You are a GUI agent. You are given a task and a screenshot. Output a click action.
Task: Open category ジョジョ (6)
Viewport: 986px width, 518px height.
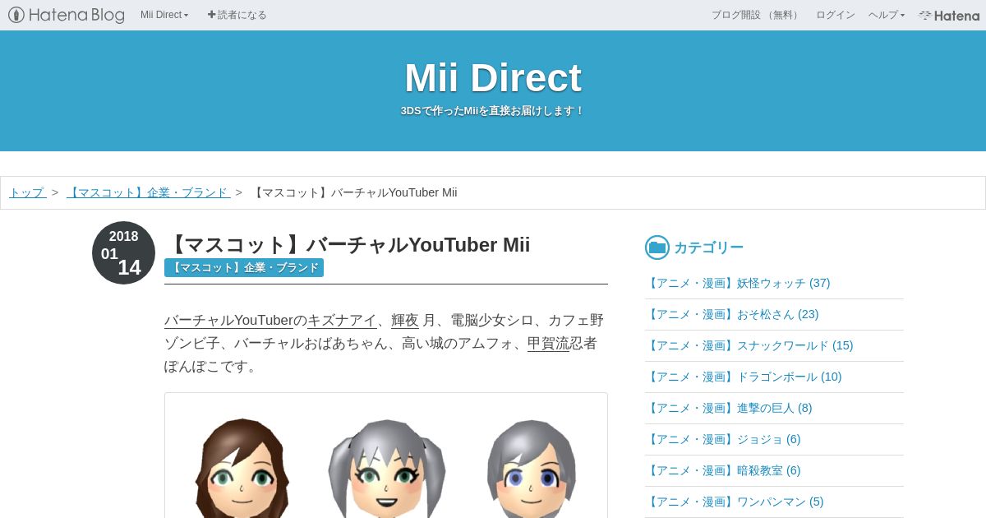723,439
